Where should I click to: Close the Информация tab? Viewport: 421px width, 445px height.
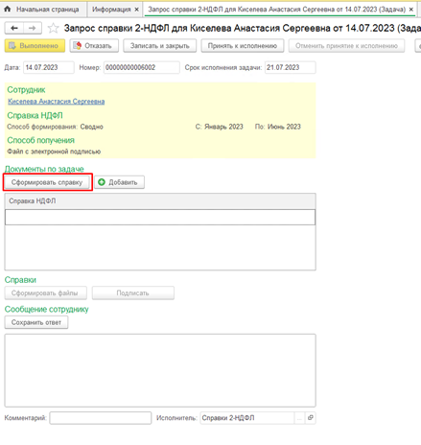[x=136, y=10]
